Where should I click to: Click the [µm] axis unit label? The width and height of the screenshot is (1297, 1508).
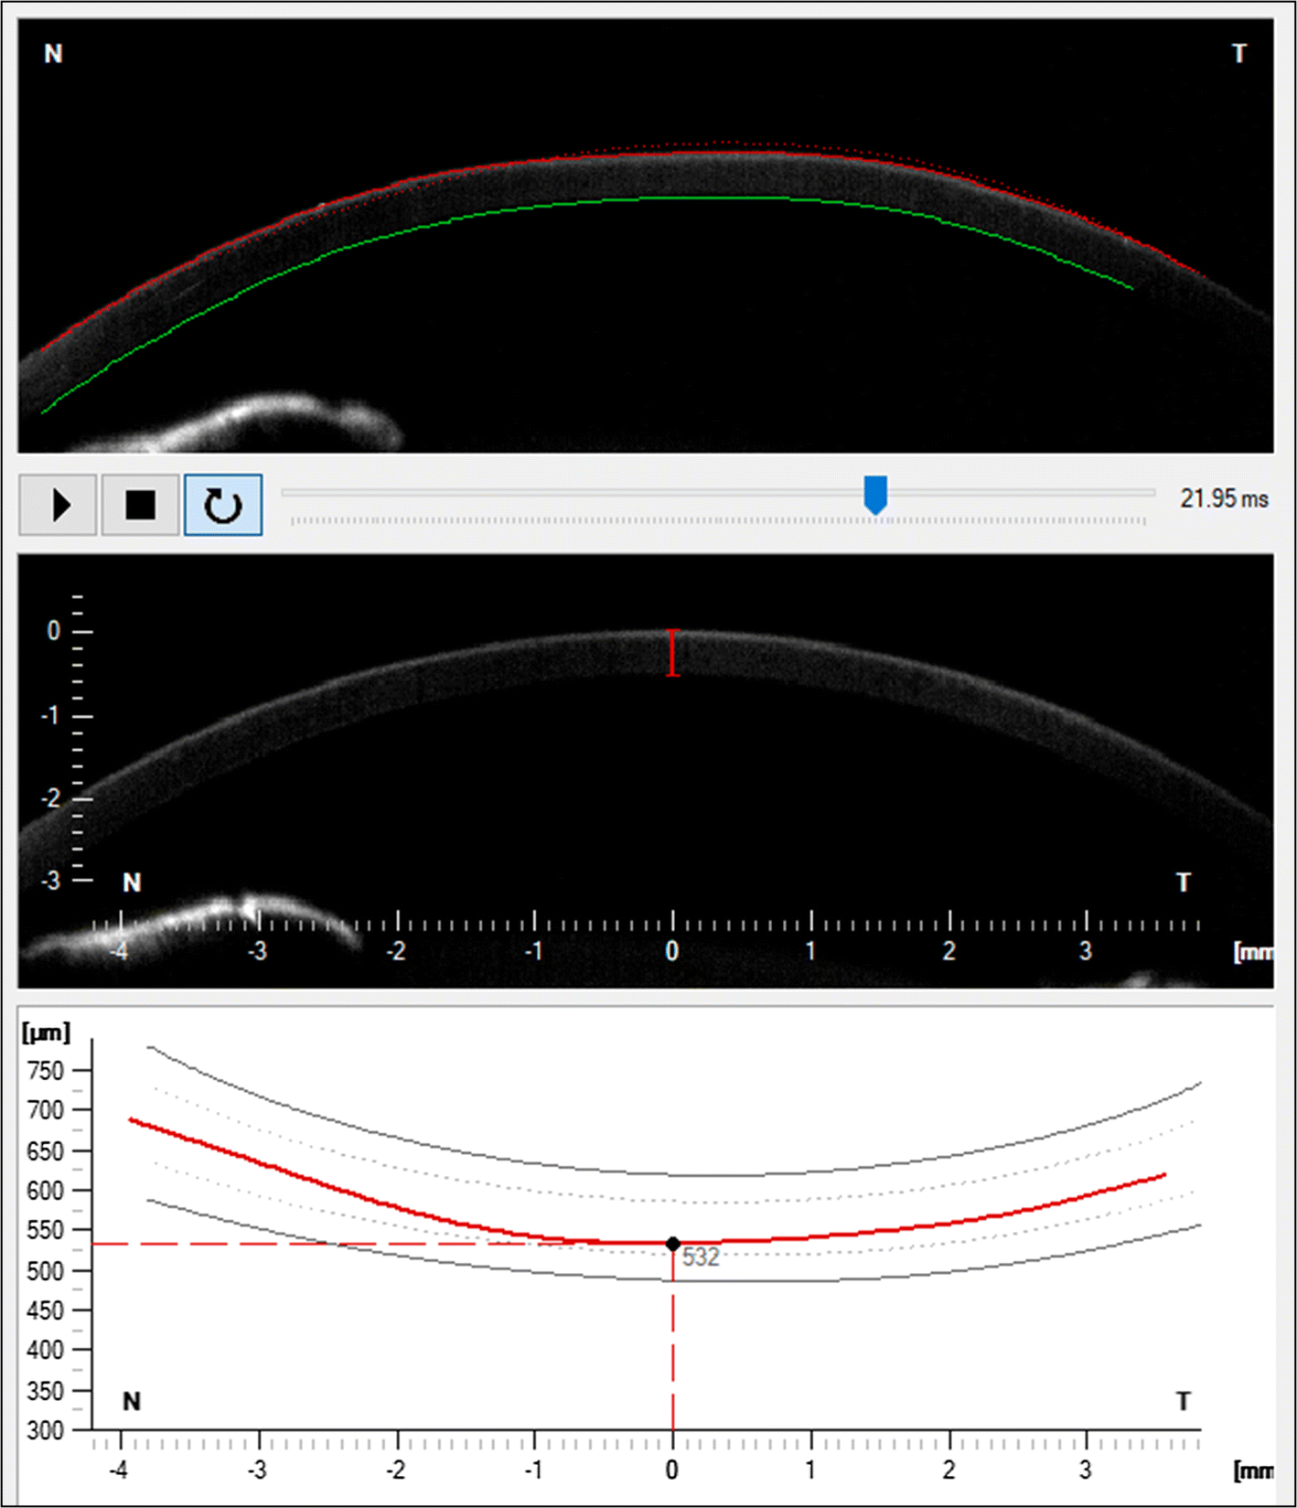tap(46, 1033)
